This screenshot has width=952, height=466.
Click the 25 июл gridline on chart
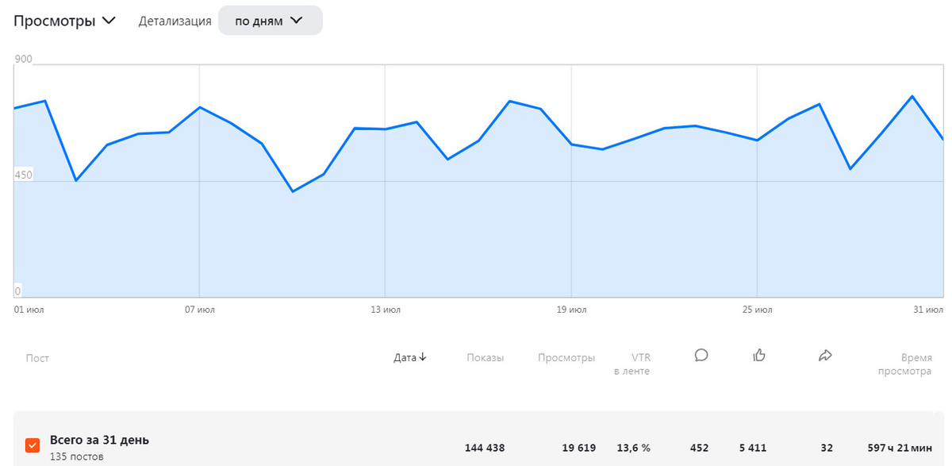tap(757, 181)
